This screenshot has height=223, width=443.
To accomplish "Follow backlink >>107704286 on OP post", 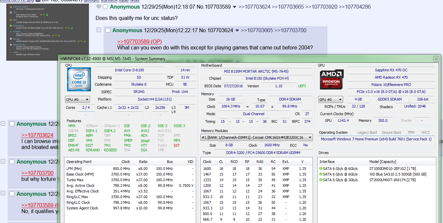I will [355, 7].
